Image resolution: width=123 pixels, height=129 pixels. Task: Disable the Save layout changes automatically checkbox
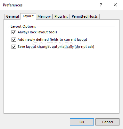point(14,47)
